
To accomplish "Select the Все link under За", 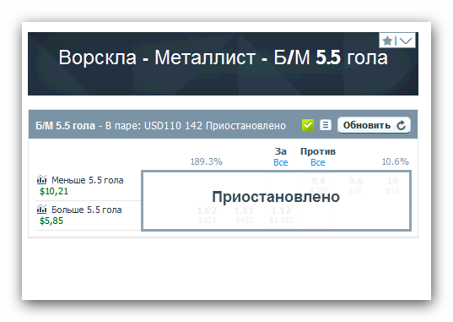I will point(281,162).
